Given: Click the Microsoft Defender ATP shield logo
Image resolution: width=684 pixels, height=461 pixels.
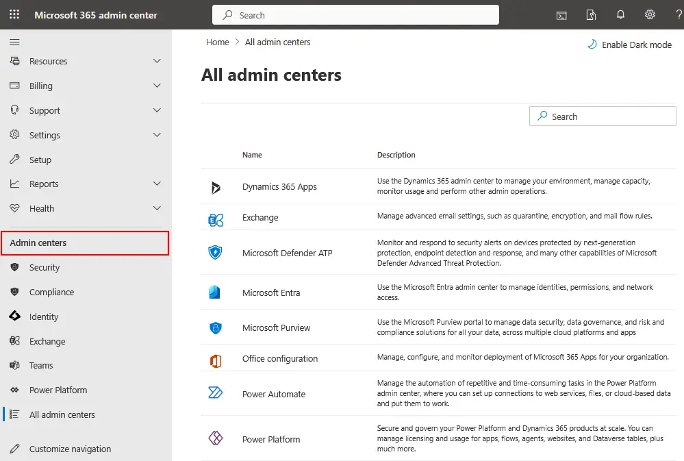Looking at the screenshot, I should 215,252.
